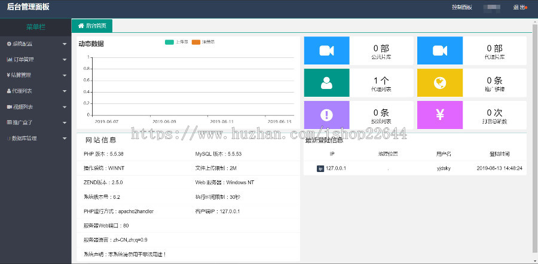Click the gear icon beside 系统配置

click(x=9, y=44)
